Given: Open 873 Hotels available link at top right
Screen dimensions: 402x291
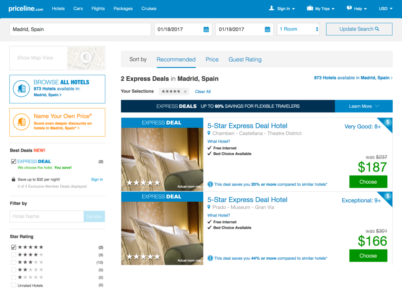Looking at the screenshot, I should pyautogui.click(x=353, y=78).
